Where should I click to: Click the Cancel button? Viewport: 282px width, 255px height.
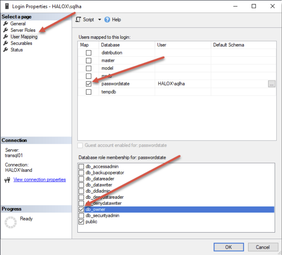(x=263, y=247)
